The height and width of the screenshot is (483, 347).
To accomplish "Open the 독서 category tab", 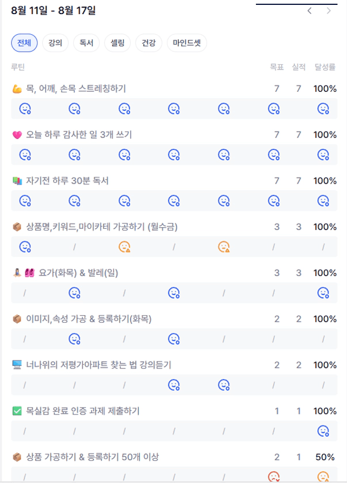I will click(x=86, y=43).
